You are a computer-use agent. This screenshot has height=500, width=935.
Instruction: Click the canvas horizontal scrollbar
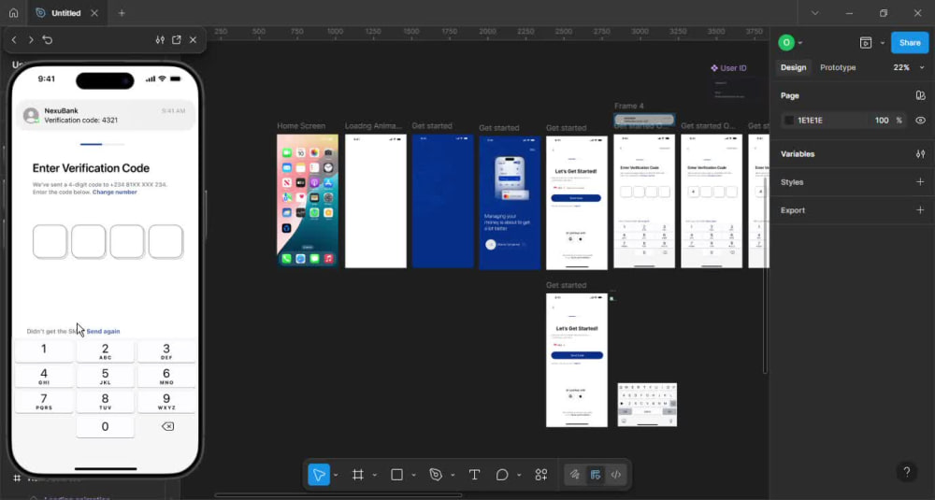pos(338,494)
